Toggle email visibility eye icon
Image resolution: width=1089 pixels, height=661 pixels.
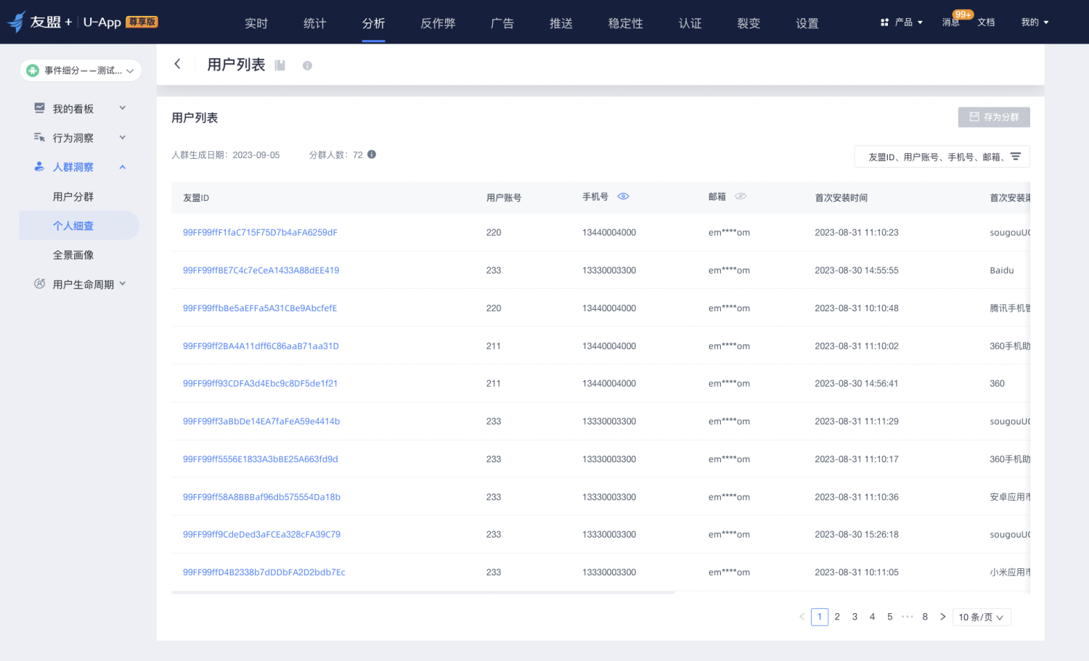click(741, 197)
